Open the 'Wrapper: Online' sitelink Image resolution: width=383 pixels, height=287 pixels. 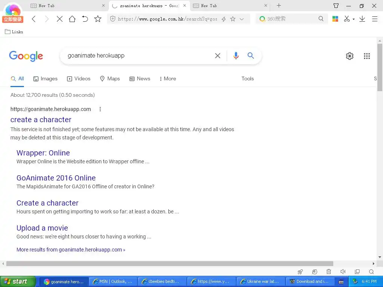click(43, 153)
